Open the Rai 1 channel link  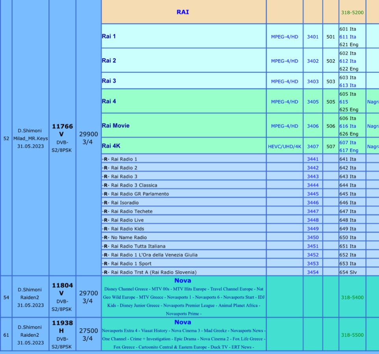pyautogui.click(x=109, y=36)
